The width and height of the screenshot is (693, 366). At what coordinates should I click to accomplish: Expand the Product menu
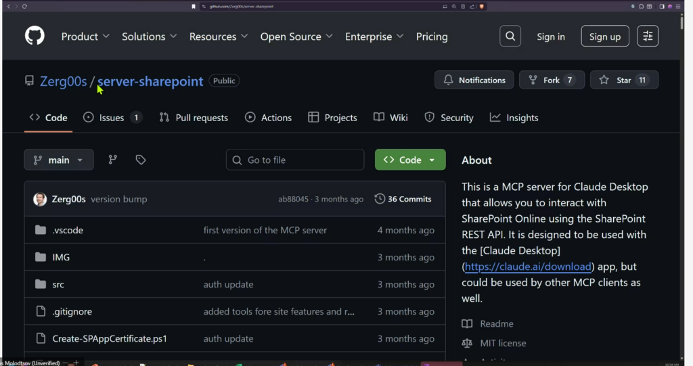pyautogui.click(x=85, y=37)
